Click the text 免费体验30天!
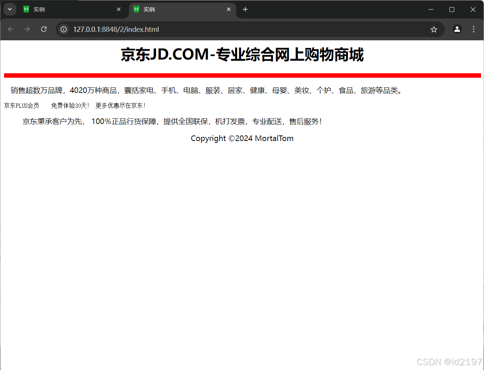Viewport: 484px width, 370px height. 70,106
